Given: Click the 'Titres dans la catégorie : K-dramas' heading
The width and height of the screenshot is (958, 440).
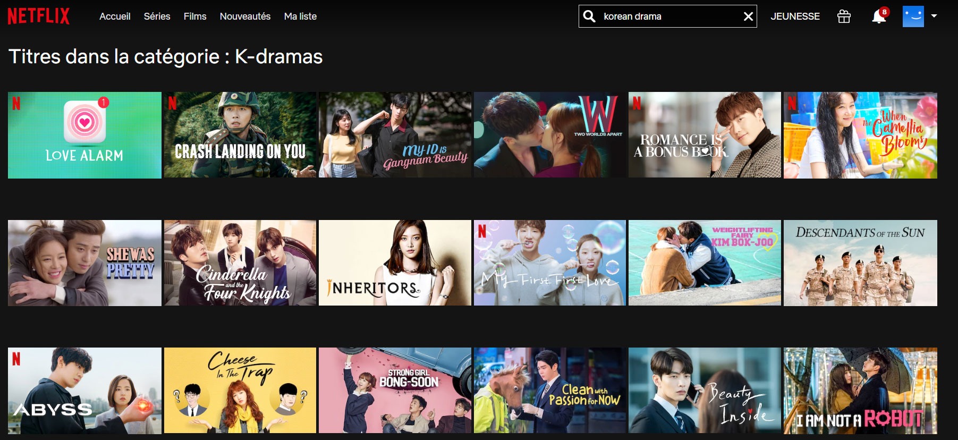Looking at the screenshot, I should pyautogui.click(x=166, y=57).
